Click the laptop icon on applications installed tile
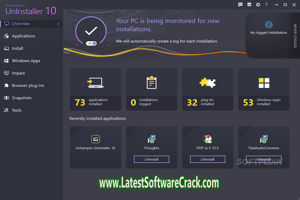 click(95, 82)
